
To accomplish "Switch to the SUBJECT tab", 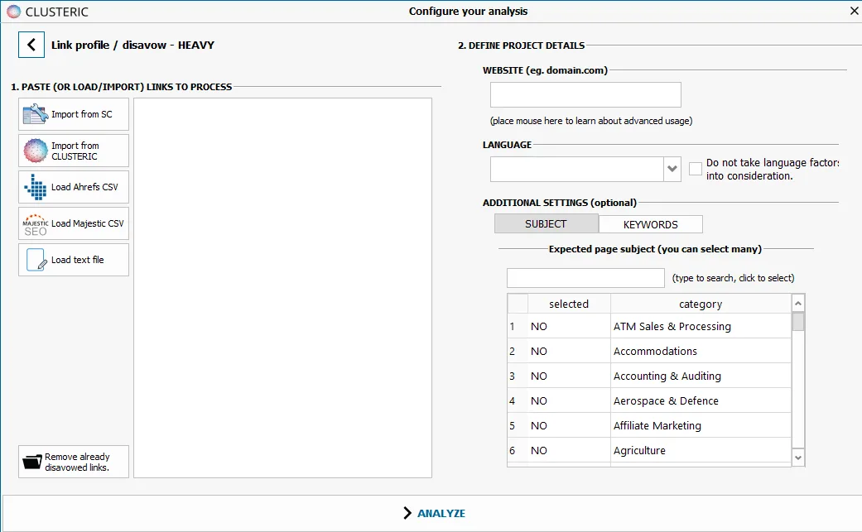I will tap(547, 224).
